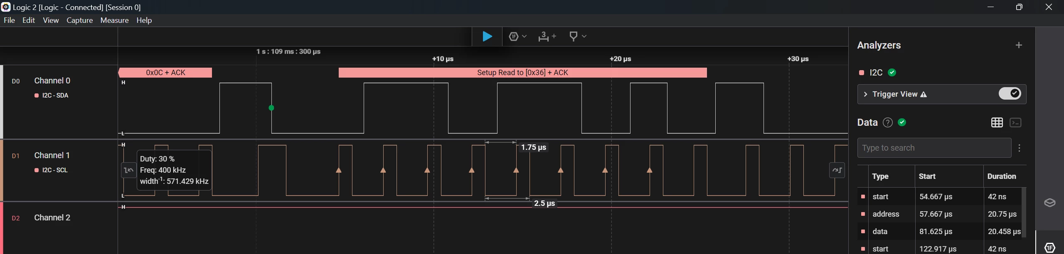This screenshot has height=254, width=1064.
Task: Click the +10 µs time ruler label
Action: [x=443, y=59]
